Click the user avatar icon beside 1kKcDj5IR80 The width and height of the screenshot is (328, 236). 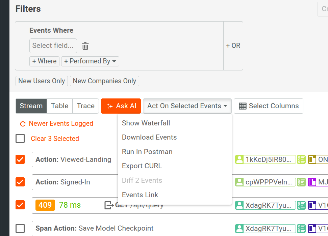tap(239, 159)
